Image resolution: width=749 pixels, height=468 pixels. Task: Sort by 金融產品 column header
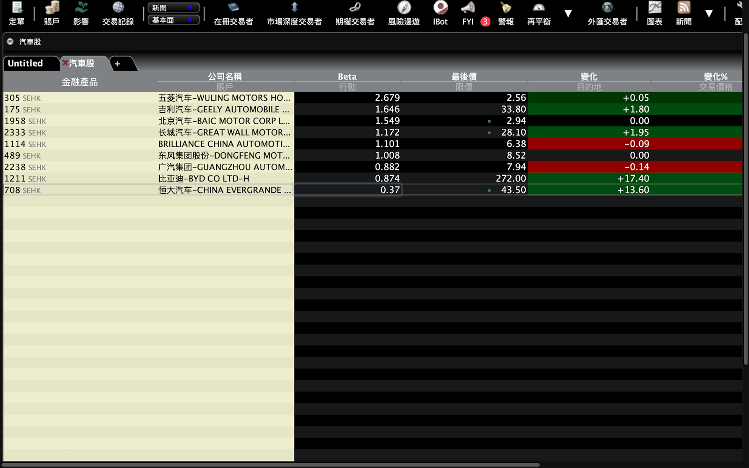pyautogui.click(x=80, y=82)
